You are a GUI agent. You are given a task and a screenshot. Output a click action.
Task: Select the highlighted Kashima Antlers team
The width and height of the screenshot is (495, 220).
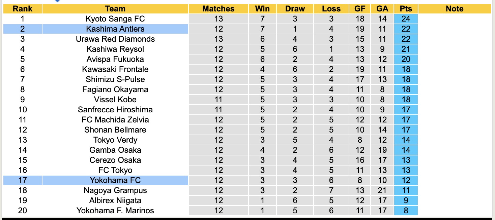tap(115, 29)
